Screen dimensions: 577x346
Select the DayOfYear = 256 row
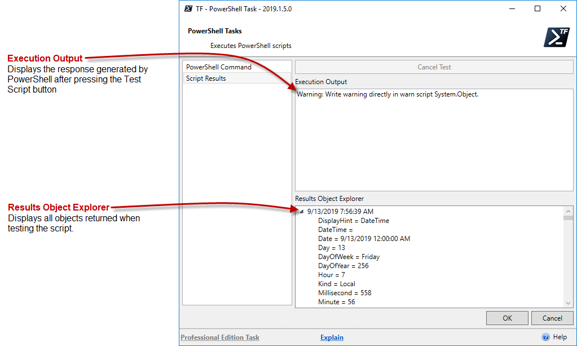coord(343,266)
